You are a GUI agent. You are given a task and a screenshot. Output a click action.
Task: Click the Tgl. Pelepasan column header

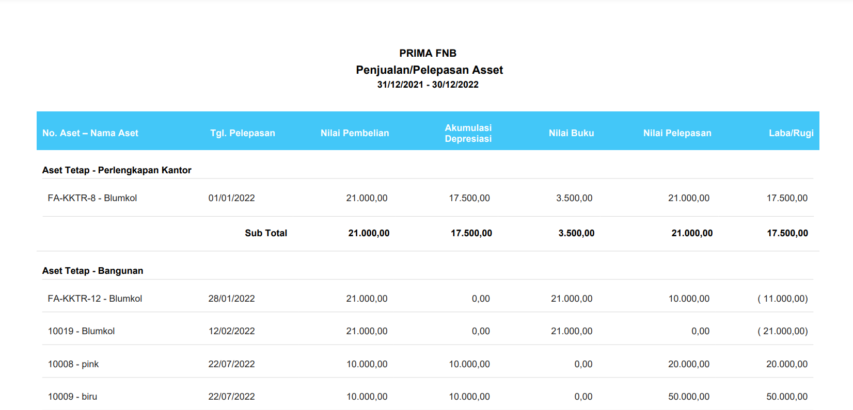pyautogui.click(x=242, y=133)
